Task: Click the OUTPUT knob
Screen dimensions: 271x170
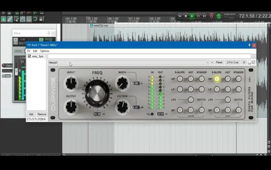Action: tap(71, 107)
